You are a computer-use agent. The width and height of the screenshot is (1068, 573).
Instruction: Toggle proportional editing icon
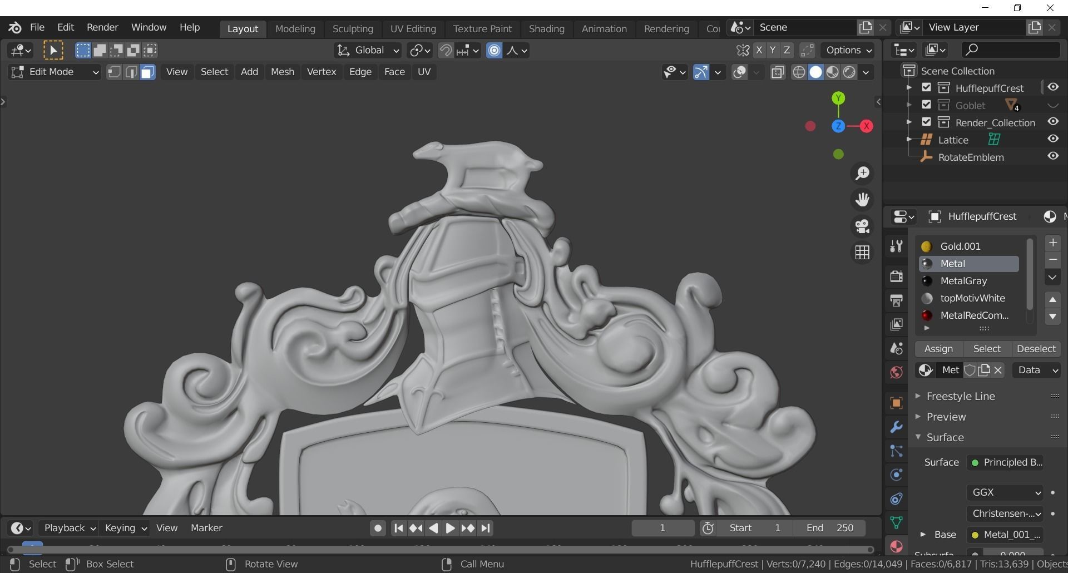tap(494, 51)
